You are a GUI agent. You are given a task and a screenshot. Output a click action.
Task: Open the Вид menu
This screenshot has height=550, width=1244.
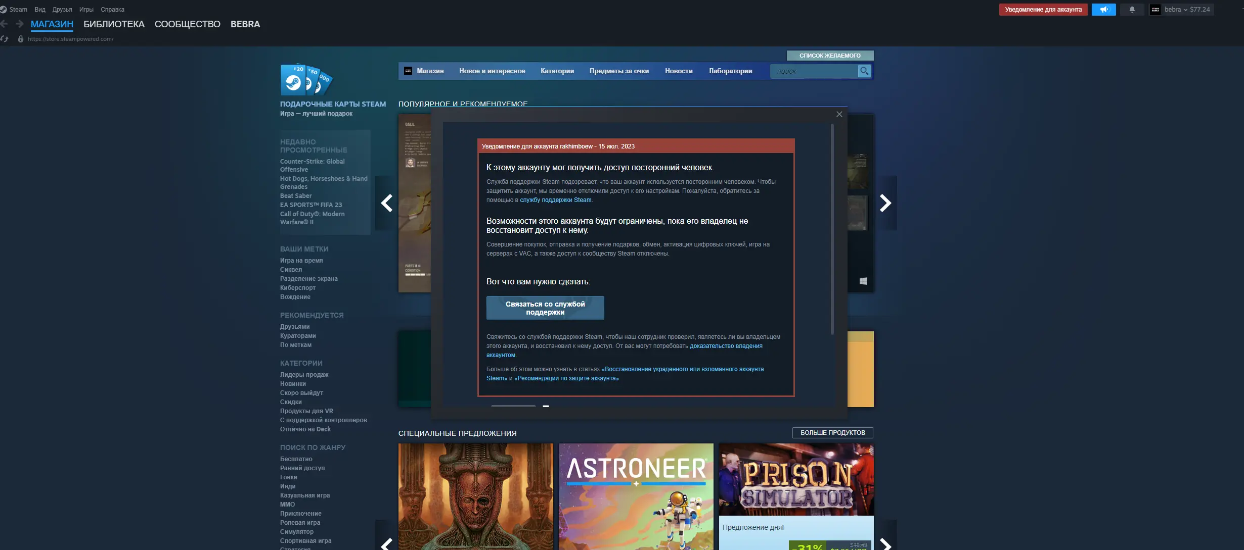(x=40, y=10)
